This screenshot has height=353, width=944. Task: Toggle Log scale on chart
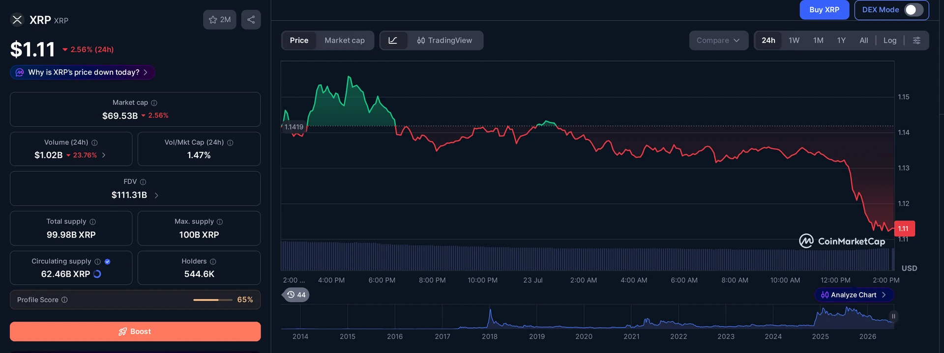(890, 40)
